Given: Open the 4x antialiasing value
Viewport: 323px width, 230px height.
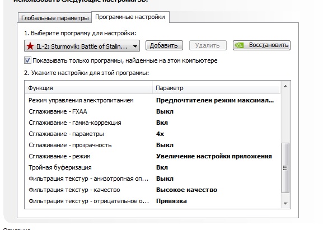Looking at the screenshot, I should pyautogui.click(x=160, y=134).
